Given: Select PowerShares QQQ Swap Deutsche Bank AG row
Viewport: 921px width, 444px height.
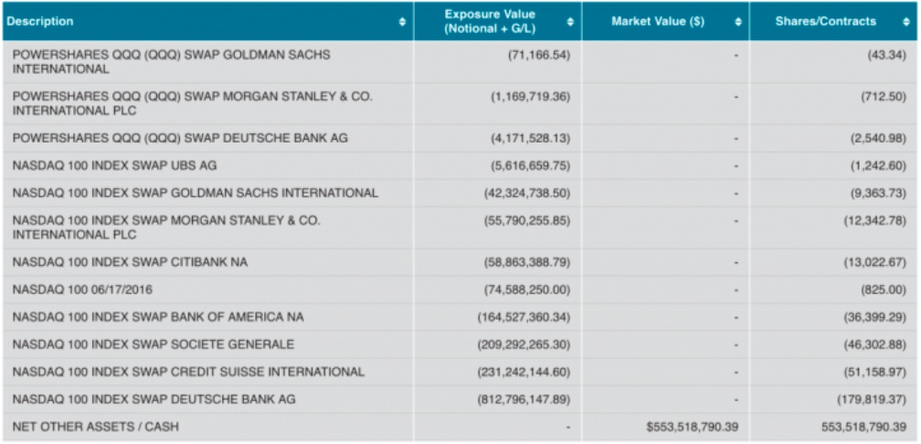Looking at the screenshot, I should coord(180,138).
